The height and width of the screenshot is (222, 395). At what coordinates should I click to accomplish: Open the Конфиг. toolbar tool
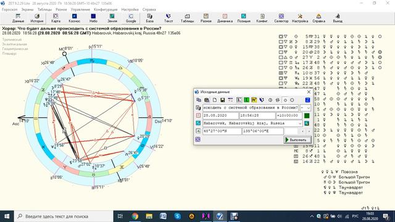pyautogui.click(x=262, y=18)
